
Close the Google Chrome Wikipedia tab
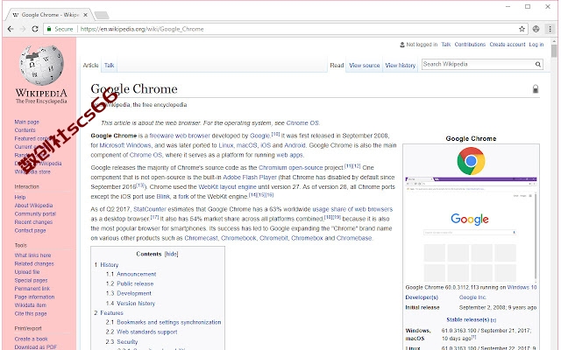(x=86, y=15)
